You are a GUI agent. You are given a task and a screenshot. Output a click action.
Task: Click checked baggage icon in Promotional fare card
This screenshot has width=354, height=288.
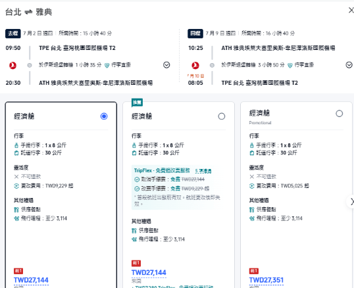(252, 153)
